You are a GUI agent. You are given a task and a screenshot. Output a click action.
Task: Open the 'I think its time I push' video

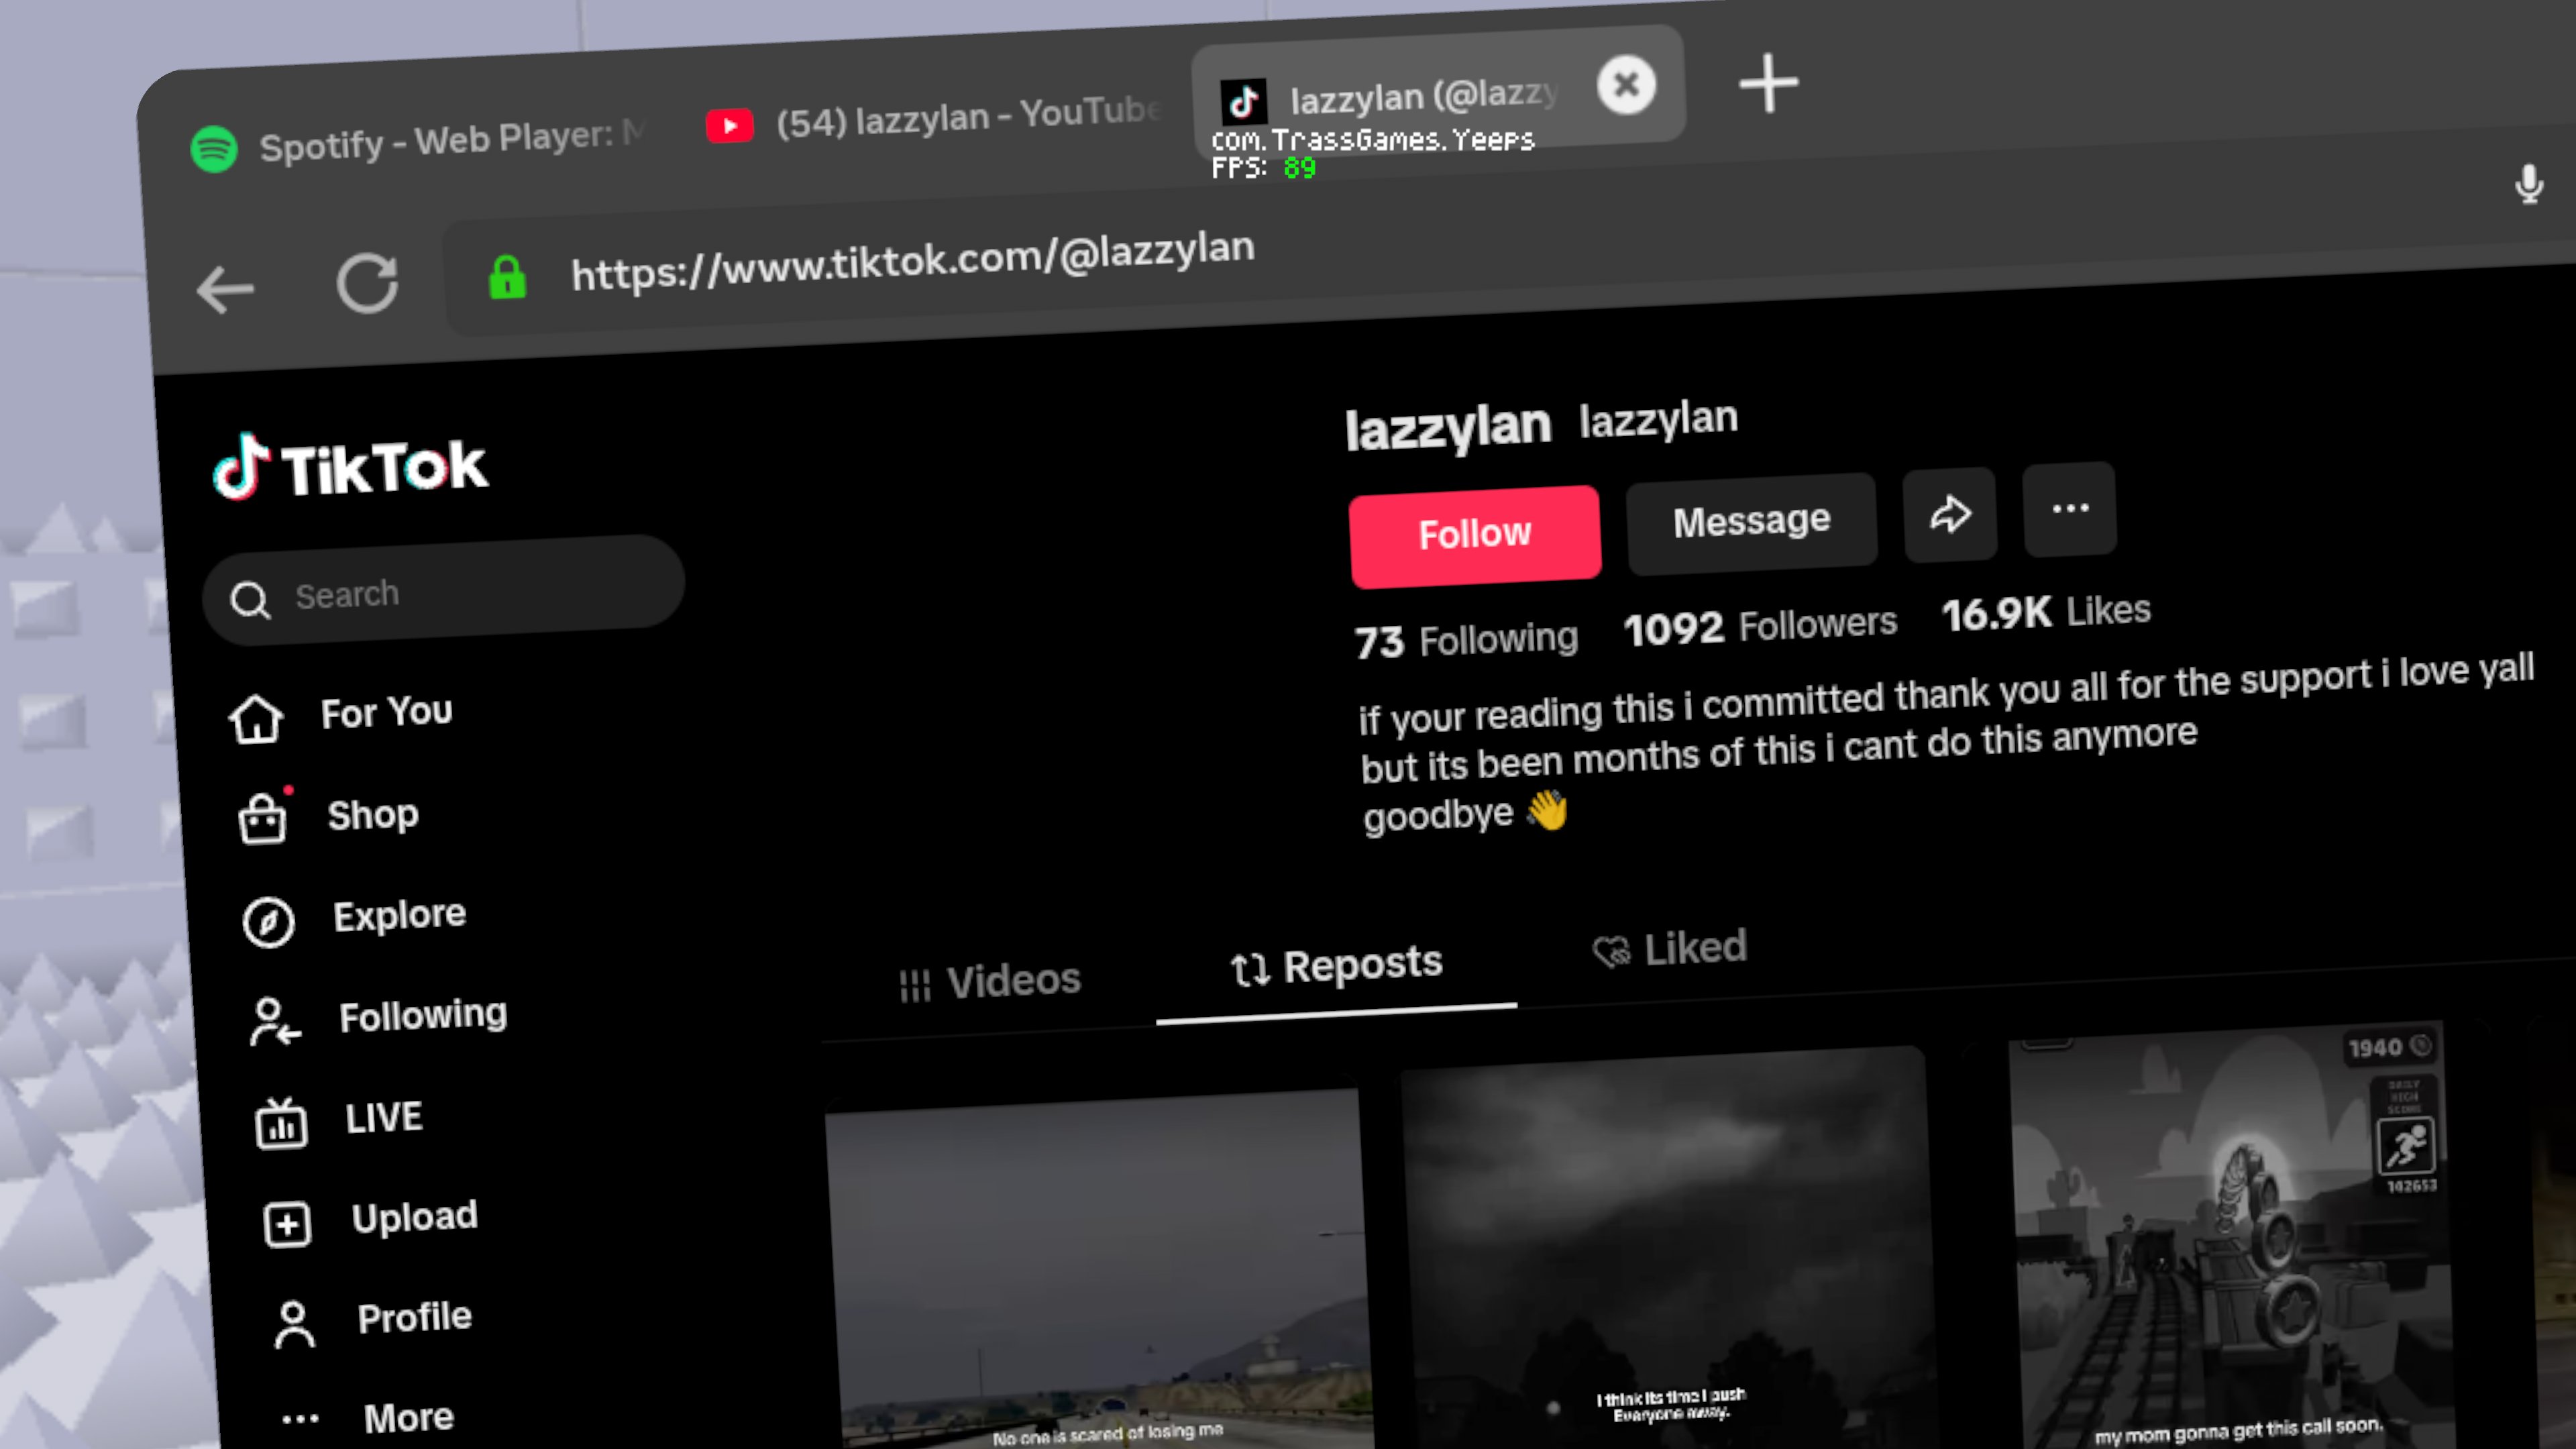point(1668,1248)
